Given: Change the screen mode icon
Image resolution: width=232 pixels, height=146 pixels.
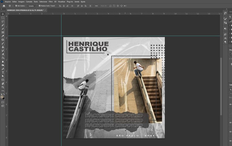Looking at the screenshot, I should pos(3,106).
